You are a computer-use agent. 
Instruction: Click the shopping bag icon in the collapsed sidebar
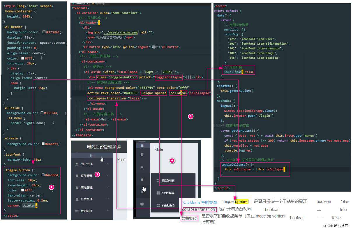click(142, 179)
